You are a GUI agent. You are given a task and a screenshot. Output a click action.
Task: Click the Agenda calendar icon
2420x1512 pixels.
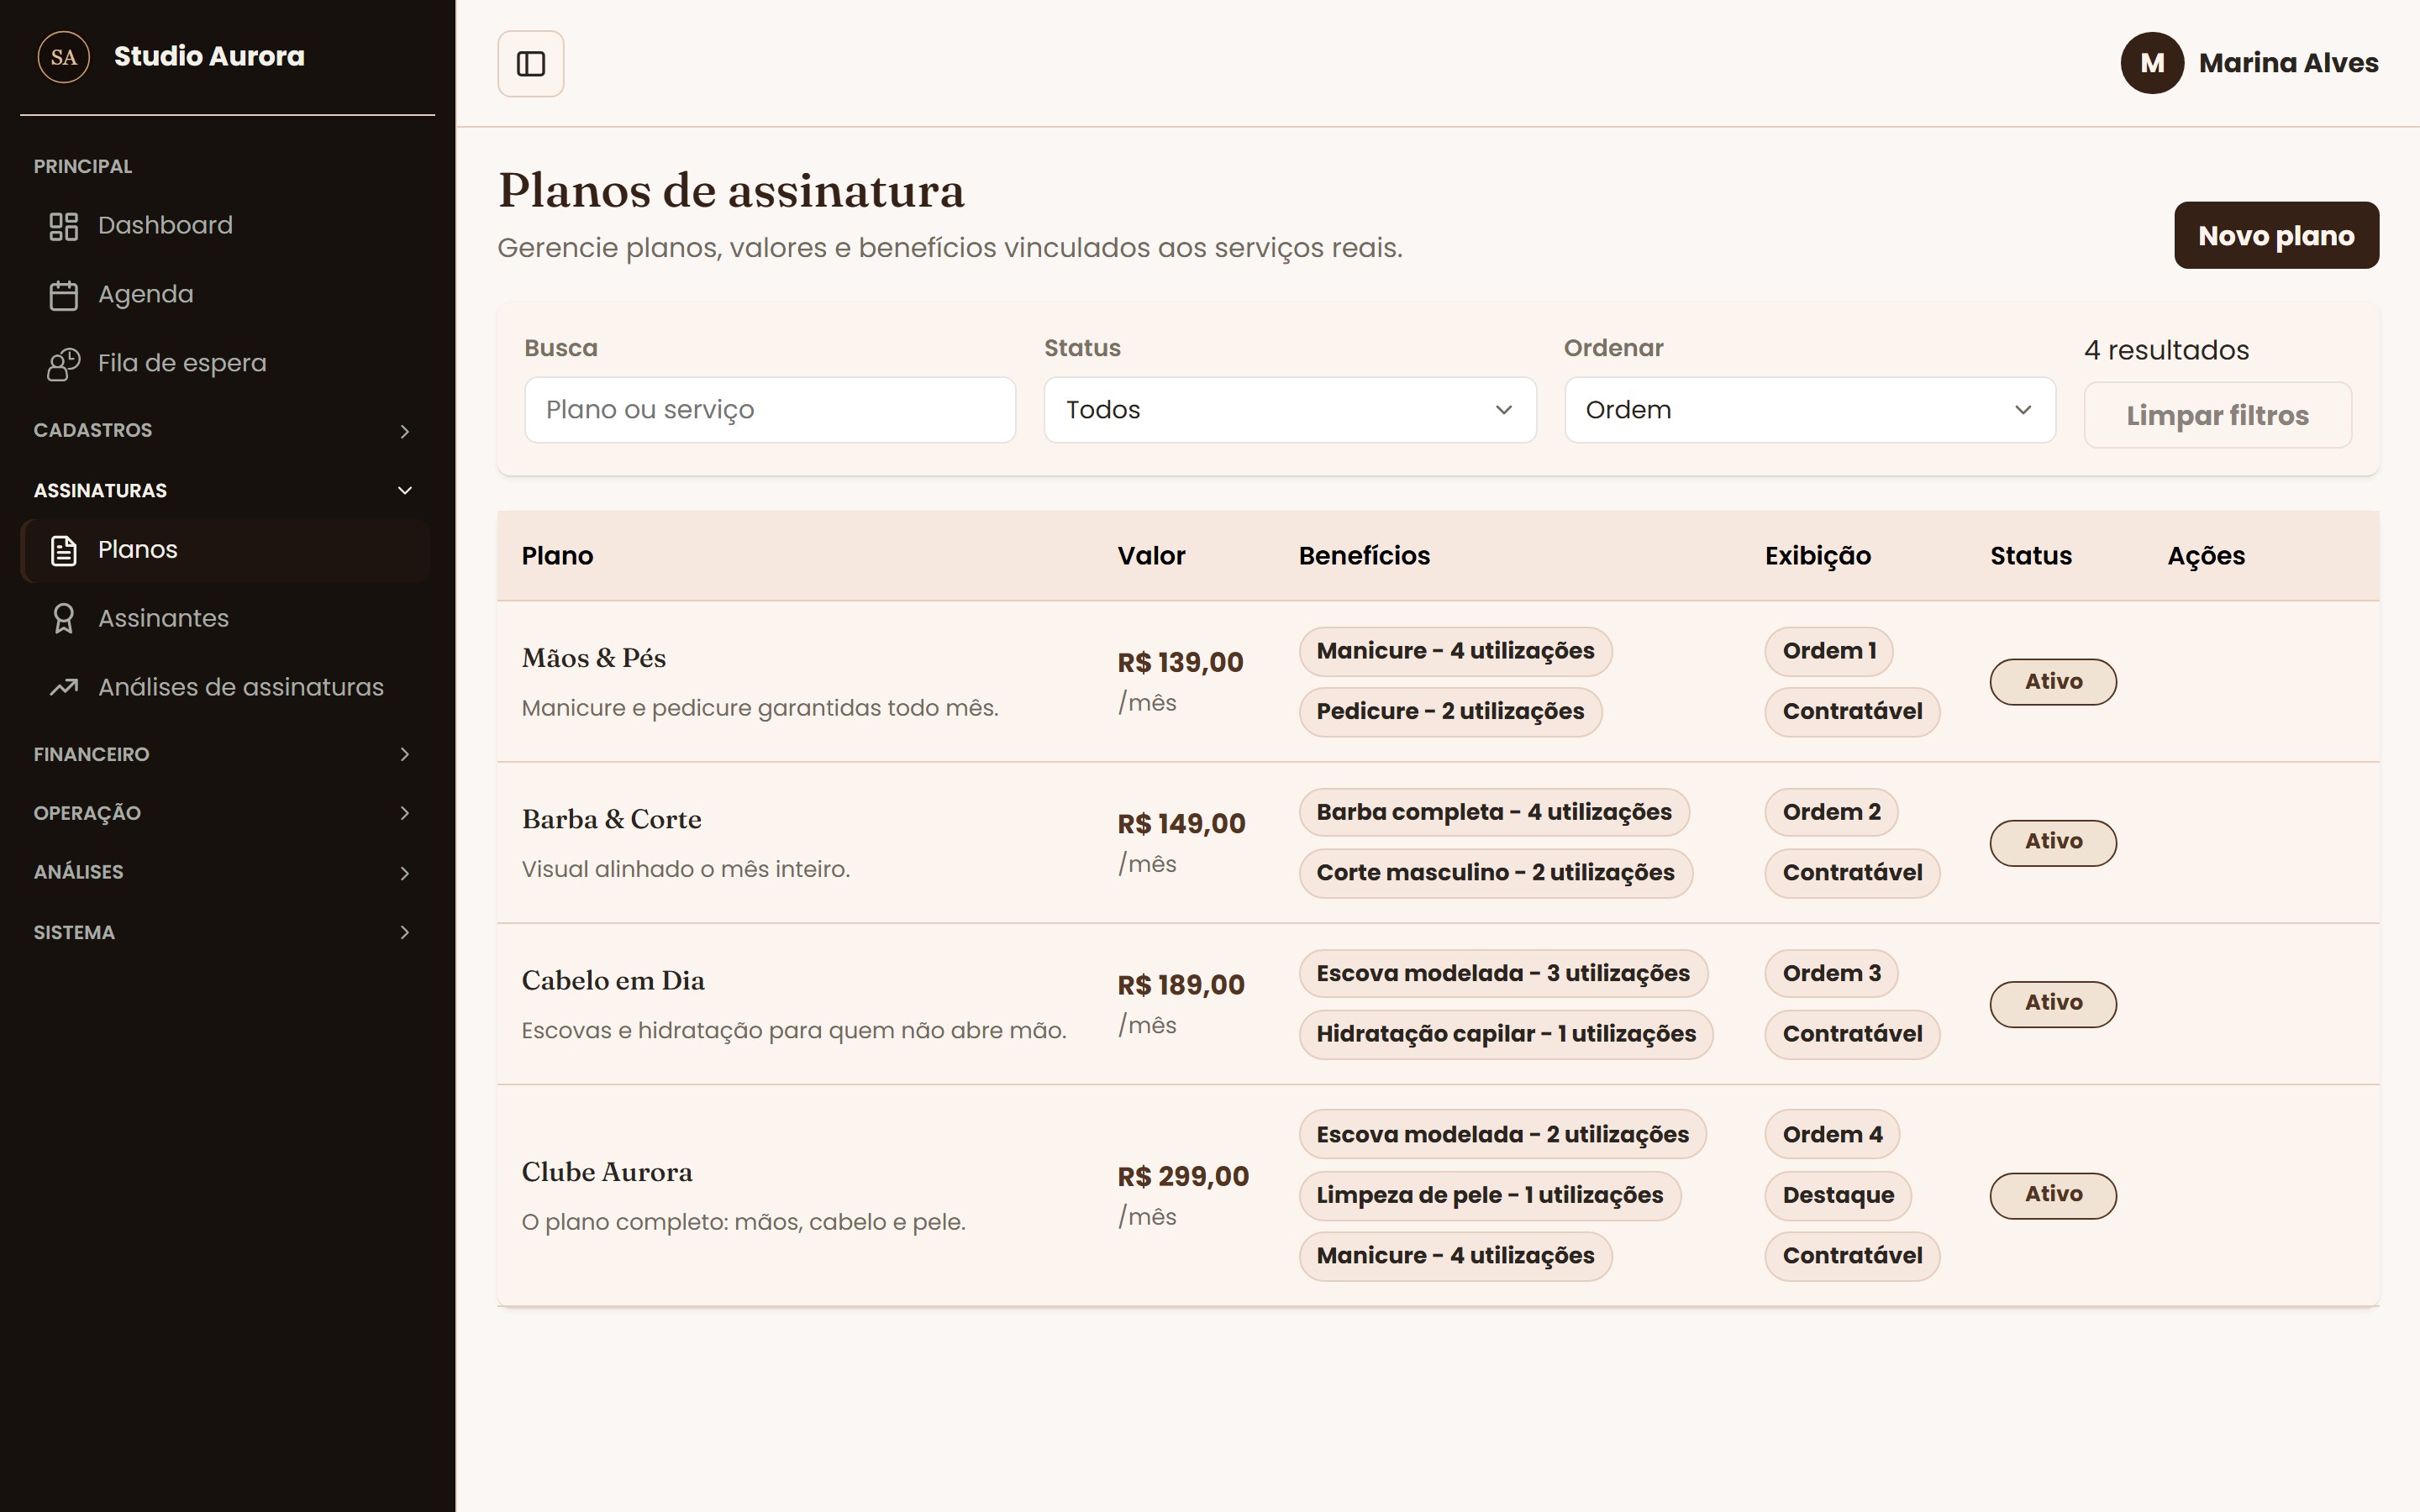[64, 295]
